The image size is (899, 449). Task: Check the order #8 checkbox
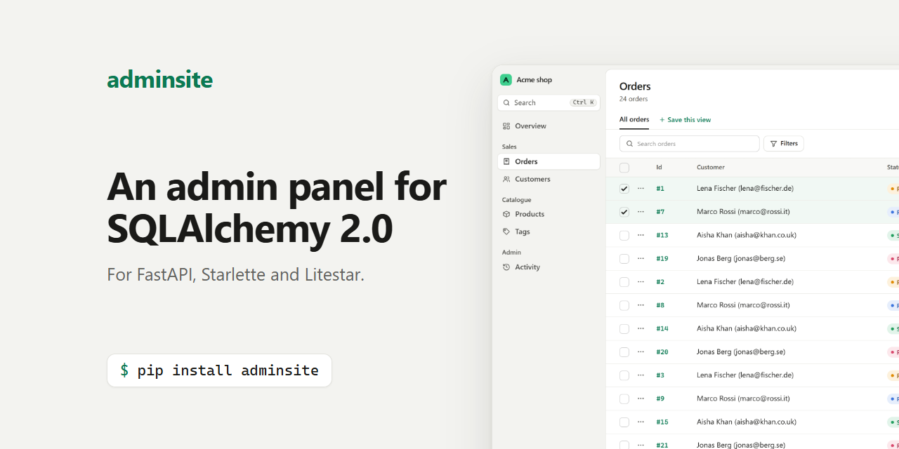(624, 305)
